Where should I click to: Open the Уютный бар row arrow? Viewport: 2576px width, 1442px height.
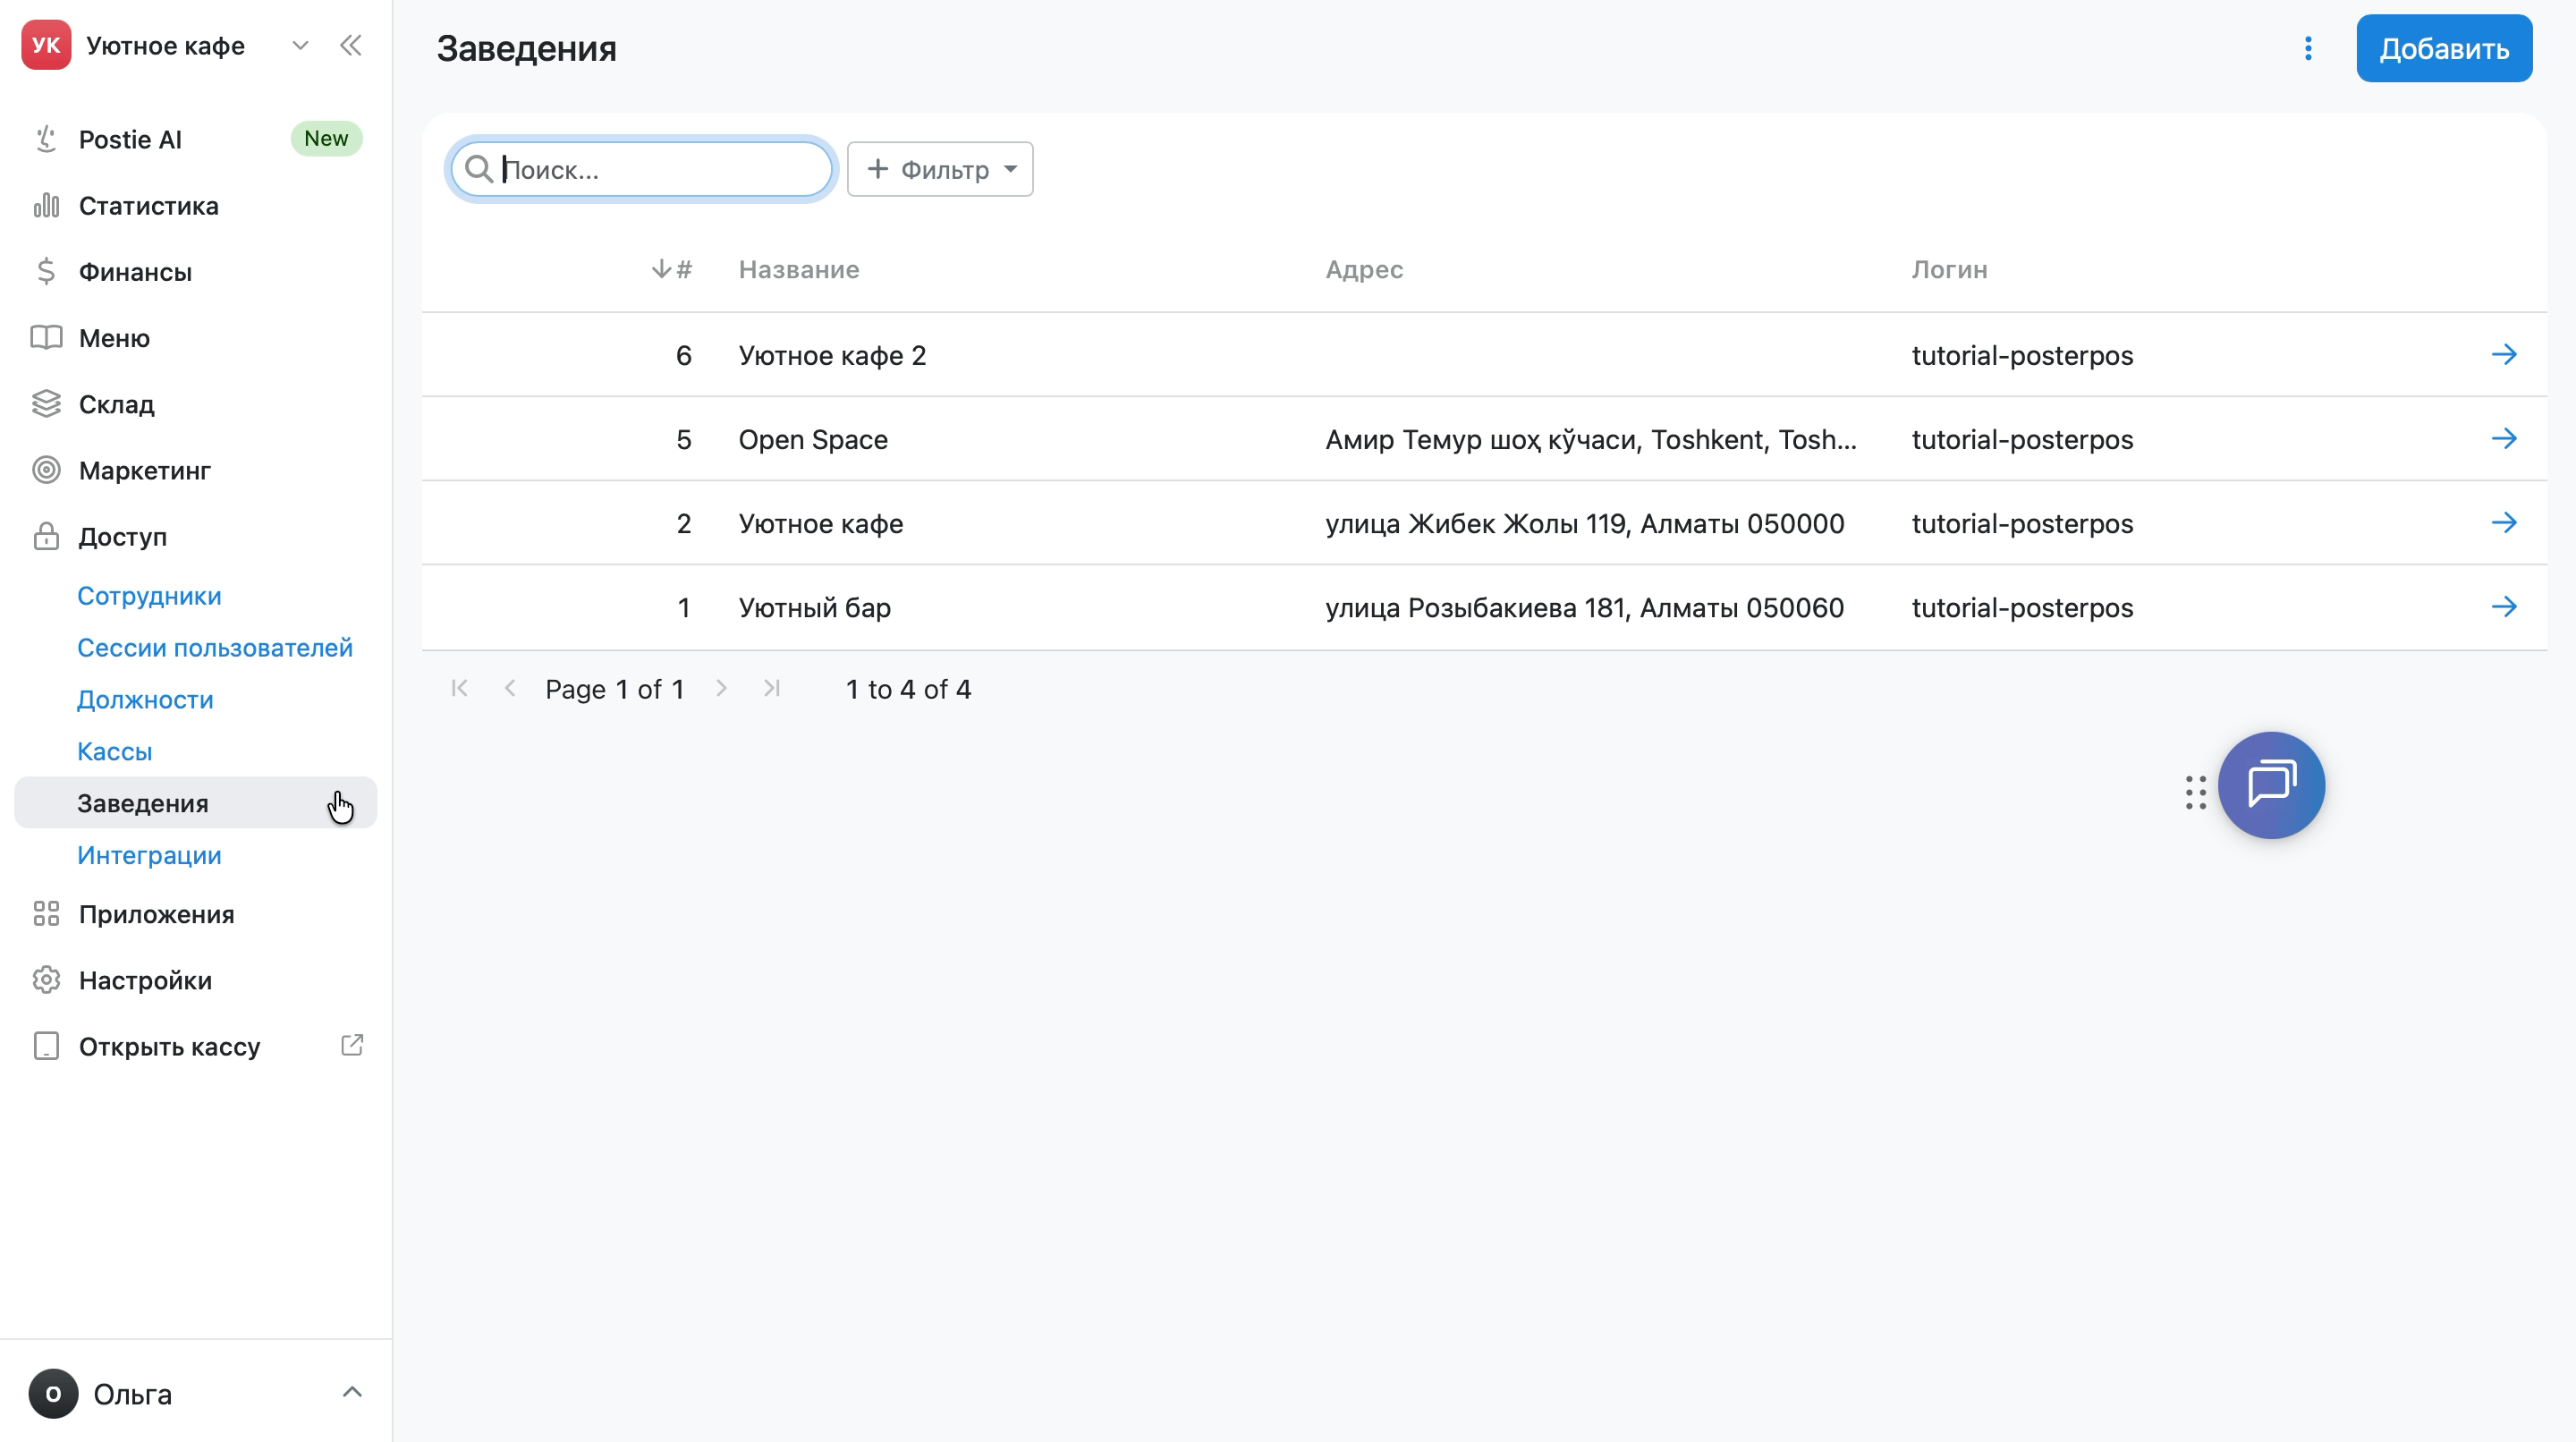2504,606
